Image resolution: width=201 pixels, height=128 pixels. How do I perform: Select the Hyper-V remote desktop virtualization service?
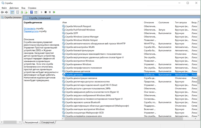(x=129, y=57)
